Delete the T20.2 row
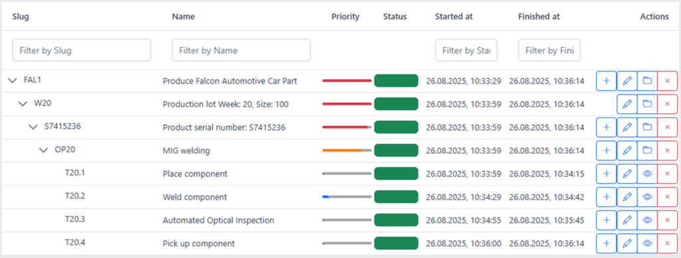 [x=668, y=197]
